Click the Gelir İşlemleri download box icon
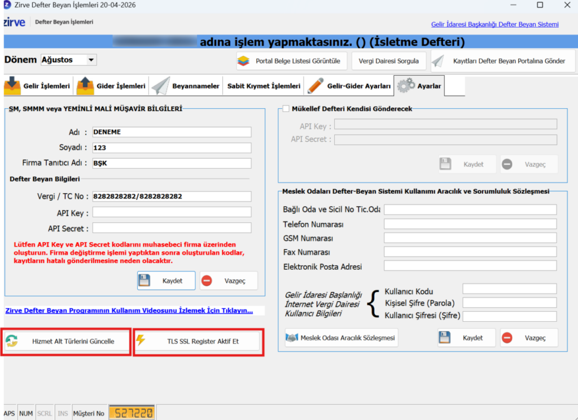This screenshot has height=420, width=578. pyautogui.click(x=12, y=86)
